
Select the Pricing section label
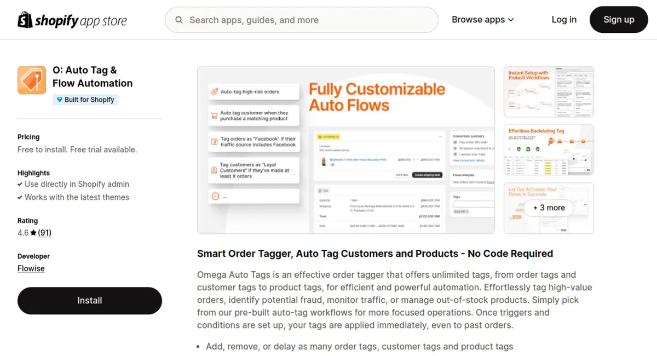tap(28, 137)
